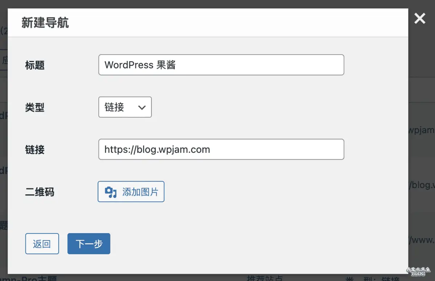This screenshot has width=435, height=281.
Task: Click the 标题 input containing WordPress 果酱
Action: pyautogui.click(x=221, y=65)
